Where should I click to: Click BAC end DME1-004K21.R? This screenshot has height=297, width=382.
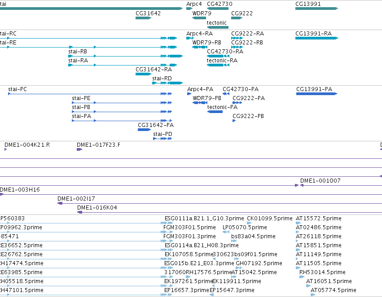pyautogui.click(x=5, y=149)
